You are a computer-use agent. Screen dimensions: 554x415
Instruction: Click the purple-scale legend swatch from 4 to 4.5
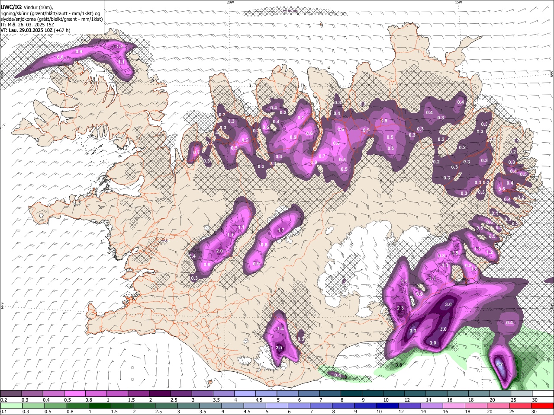point(245,394)
